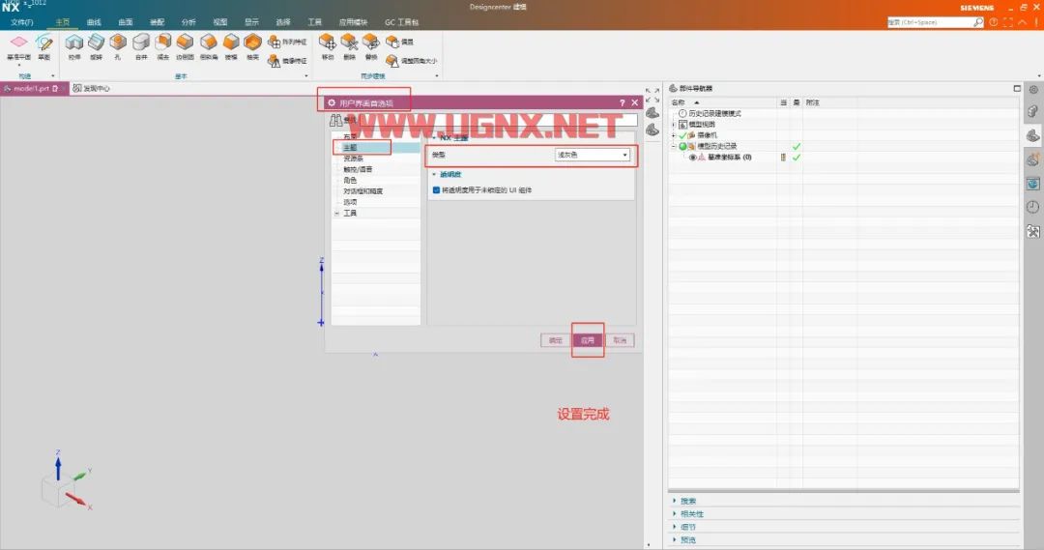
Task: Open the theme type 浅灰色 dropdown
Action: click(592, 155)
